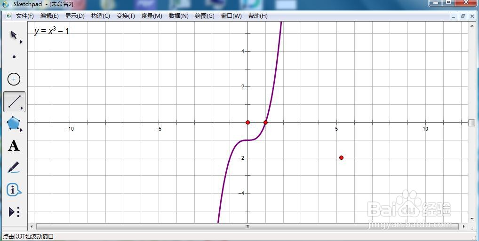Viewport: 479px width, 241px height.
Task: Click the horizontal scrollbar left arrow
Action: pos(32,226)
